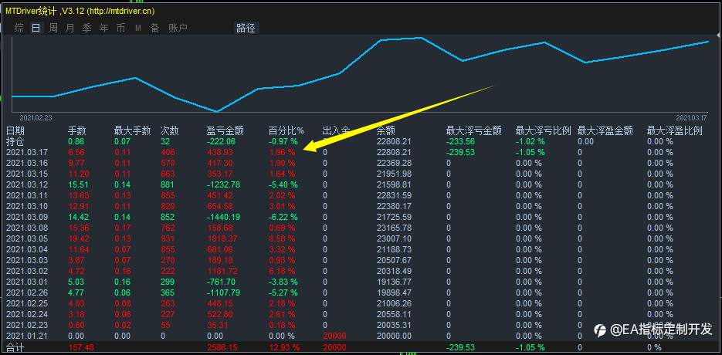Screen dimensions: 722x355
Task: Click the 0.17 max lots cell
Action: point(123,228)
